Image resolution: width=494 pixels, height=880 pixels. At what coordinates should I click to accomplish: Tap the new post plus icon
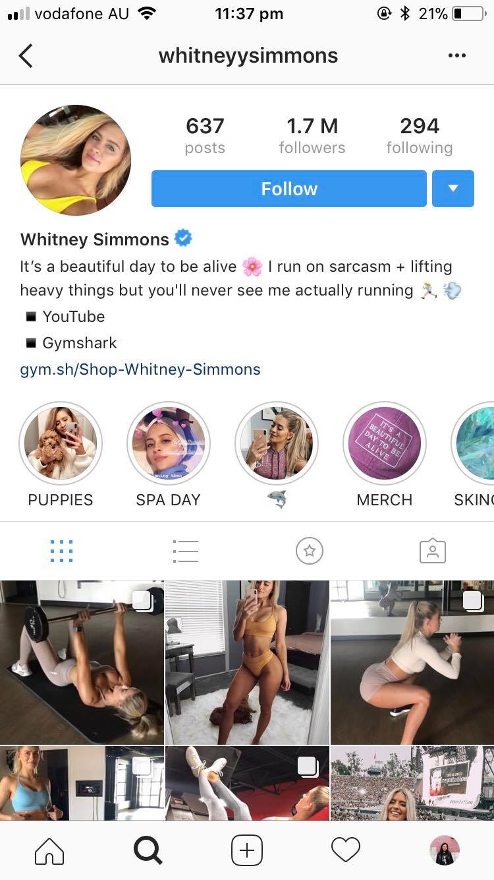247,850
